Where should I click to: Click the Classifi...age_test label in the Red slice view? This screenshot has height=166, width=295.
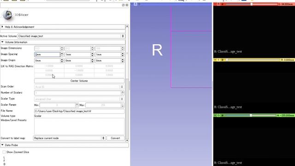pos(228,51)
